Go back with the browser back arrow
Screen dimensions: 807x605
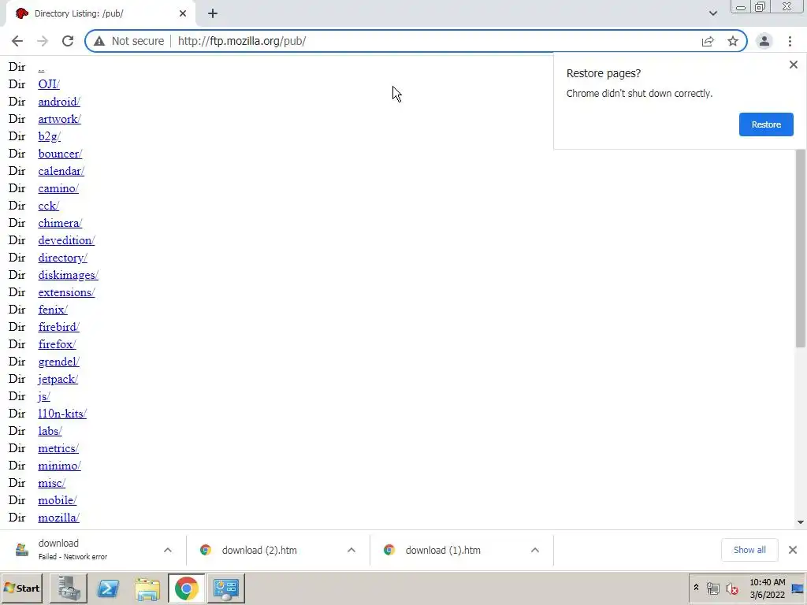(17, 41)
